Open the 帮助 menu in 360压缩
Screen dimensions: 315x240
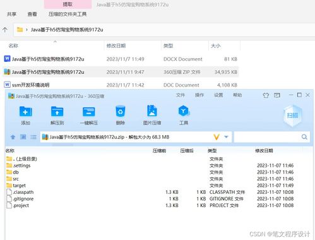[237, 95]
